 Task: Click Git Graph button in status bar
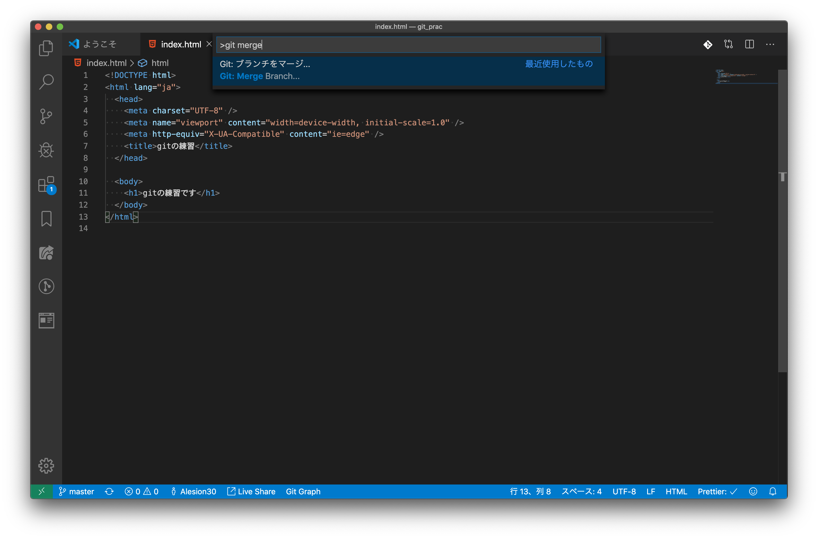tap(303, 491)
